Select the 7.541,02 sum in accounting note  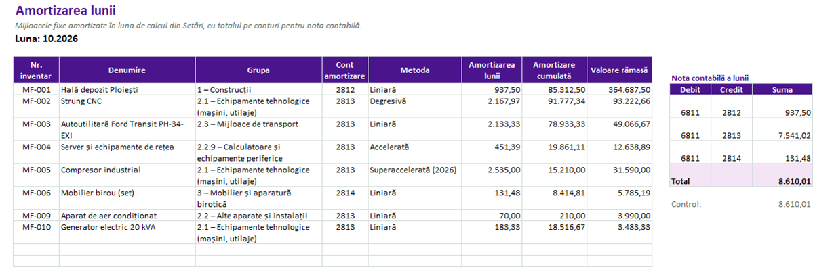(x=782, y=130)
